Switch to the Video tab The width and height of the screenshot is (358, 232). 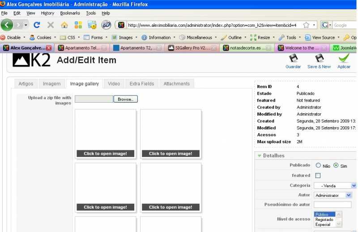pyautogui.click(x=114, y=84)
